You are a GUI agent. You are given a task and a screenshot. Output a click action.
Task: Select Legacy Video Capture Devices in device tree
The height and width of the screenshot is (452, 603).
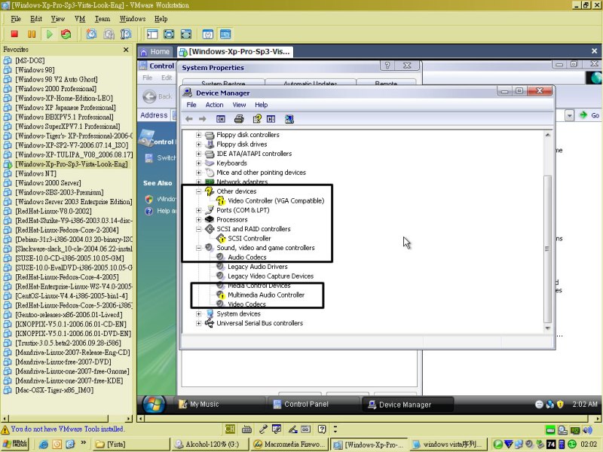271,276
